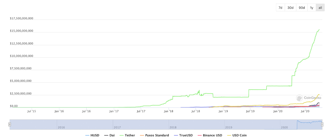Image resolution: width=327 pixels, height=140 pixels.
Task: Click the Tether line peak near $15B
Action: pyautogui.click(x=319, y=30)
